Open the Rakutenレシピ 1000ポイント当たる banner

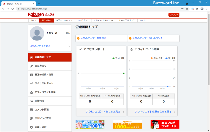pos(127,125)
